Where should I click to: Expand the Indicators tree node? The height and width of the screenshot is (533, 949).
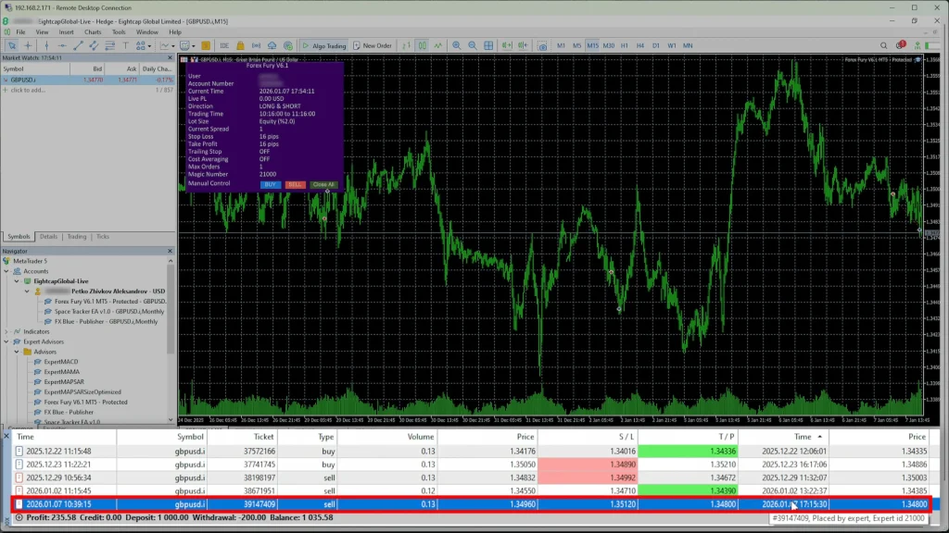tap(7, 331)
